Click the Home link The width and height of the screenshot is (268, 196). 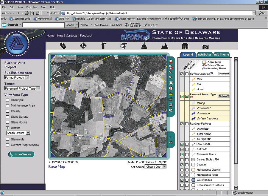pyautogui.click(x=50, y=36)
